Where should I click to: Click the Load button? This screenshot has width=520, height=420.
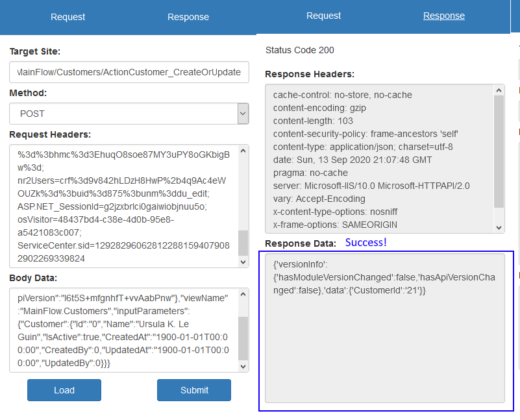point(64,390)
